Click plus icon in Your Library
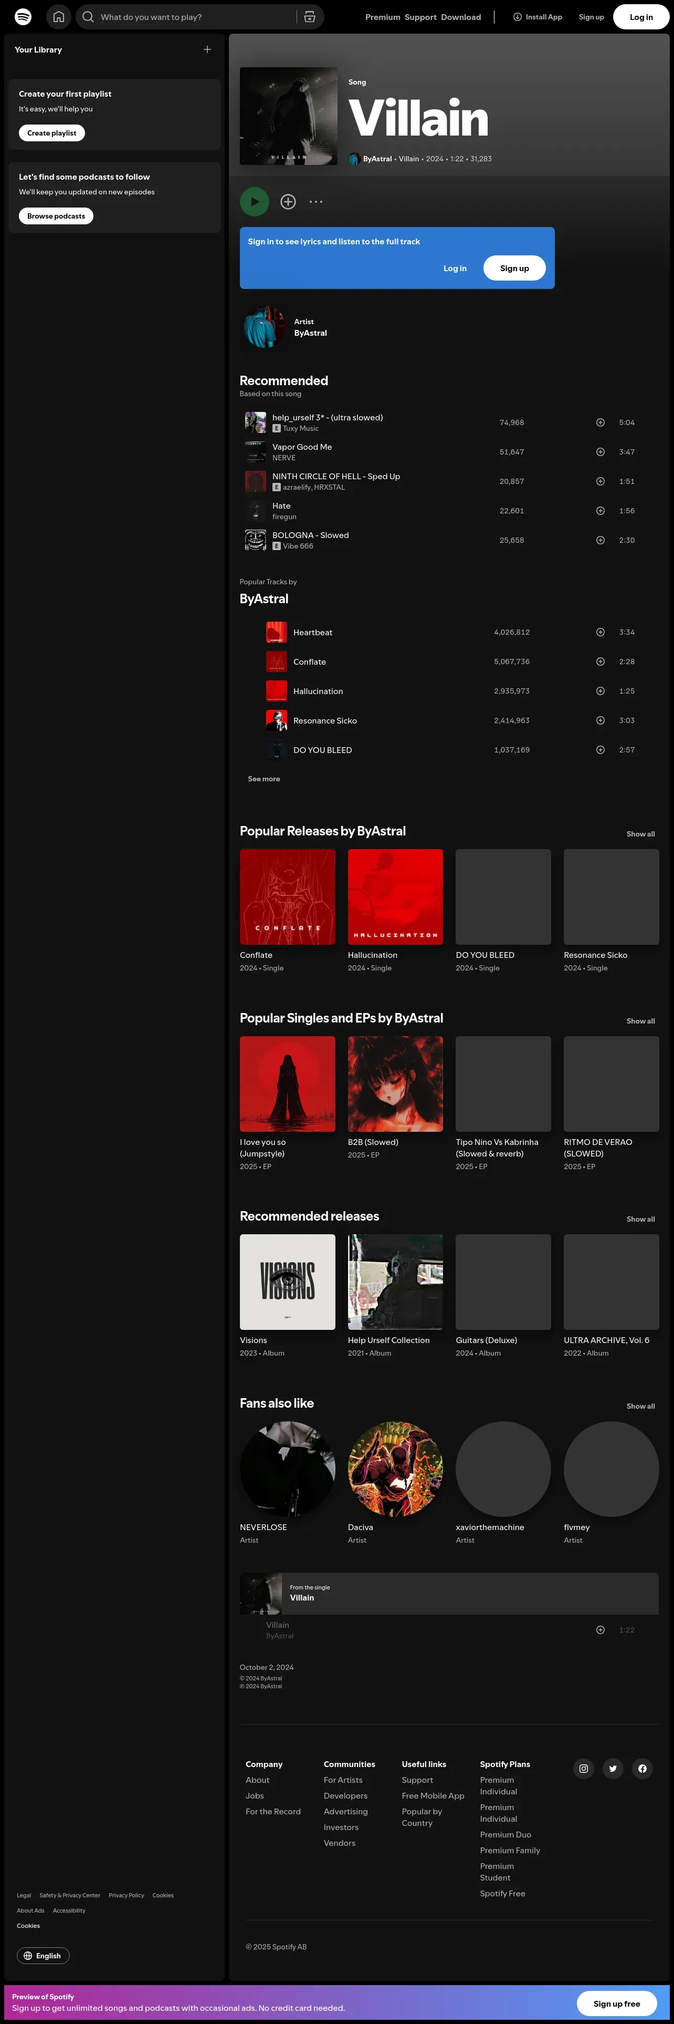The image size is (674, 2024). (x=207, y=49)
